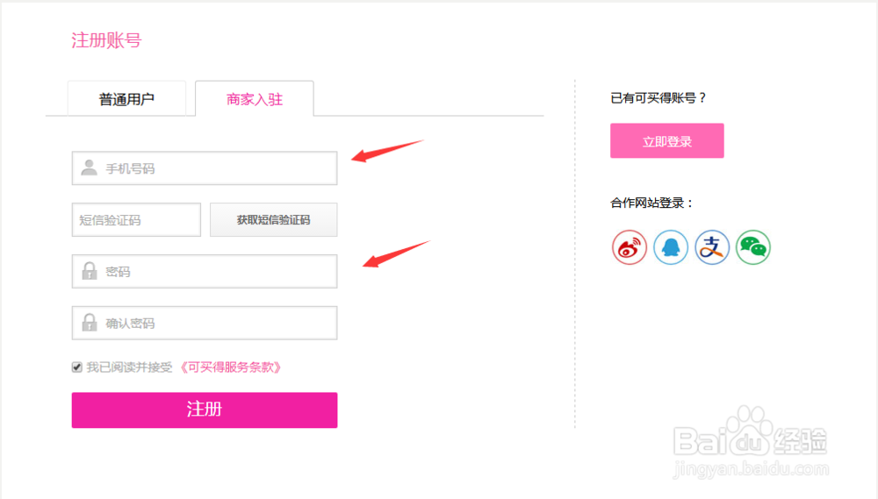Click the lock icon in the 确认密码 field
The height and width of the screenshot is (499, 878).
(89, 323)
